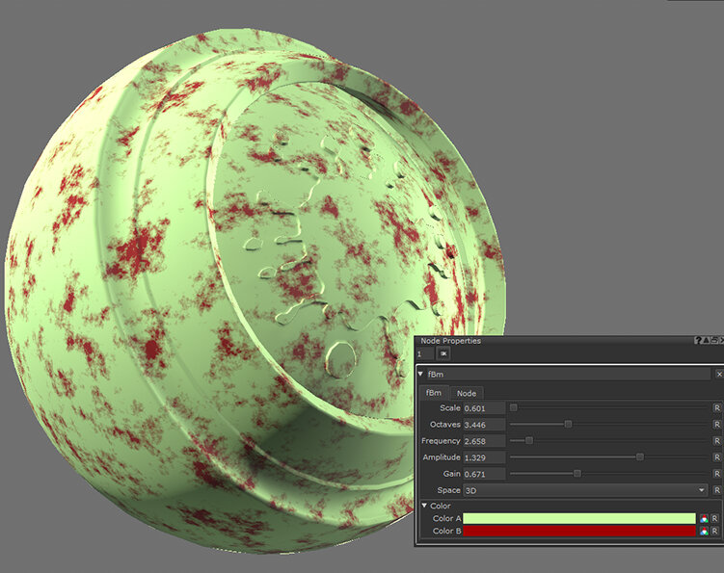This screenshot has width=724, height=573.
Task: Open color picker icon for Color A
Action: (x=705, y=518)
